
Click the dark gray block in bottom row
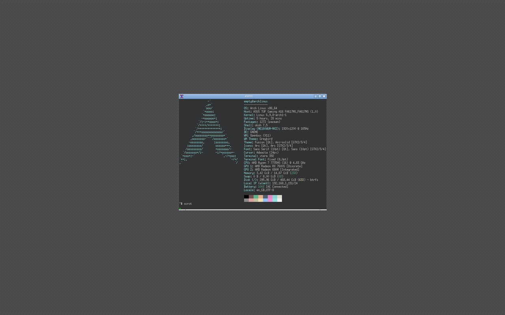pos(247,200)
